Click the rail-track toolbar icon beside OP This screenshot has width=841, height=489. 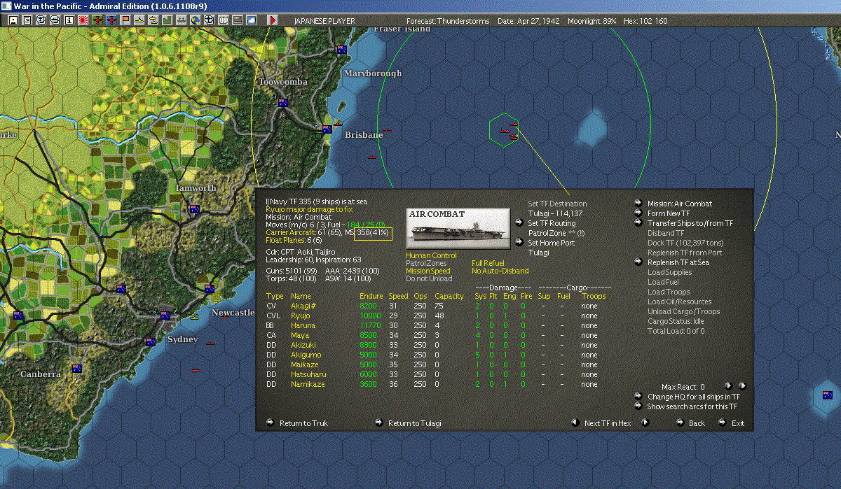coord(238,21)
